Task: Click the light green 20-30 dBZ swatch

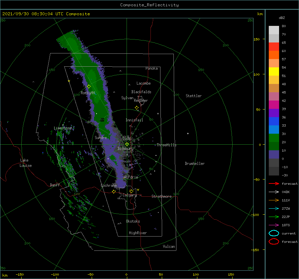Action: (274, 138)
